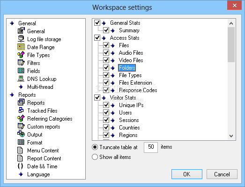Select the Truncate table at radio button
245x187 pixels.
coord(95,147)
